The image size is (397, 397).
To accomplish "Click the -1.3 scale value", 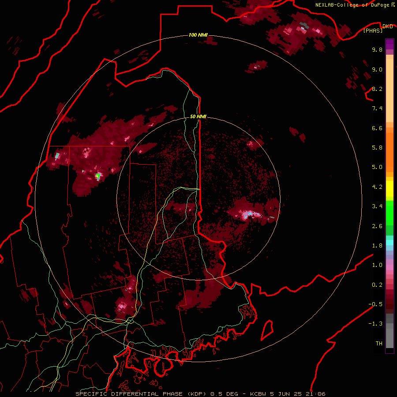I will (x=375, y=324).
